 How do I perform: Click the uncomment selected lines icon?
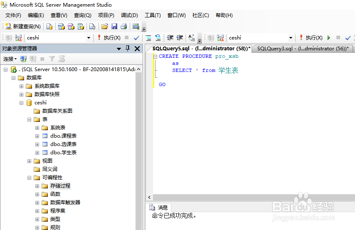158,38
